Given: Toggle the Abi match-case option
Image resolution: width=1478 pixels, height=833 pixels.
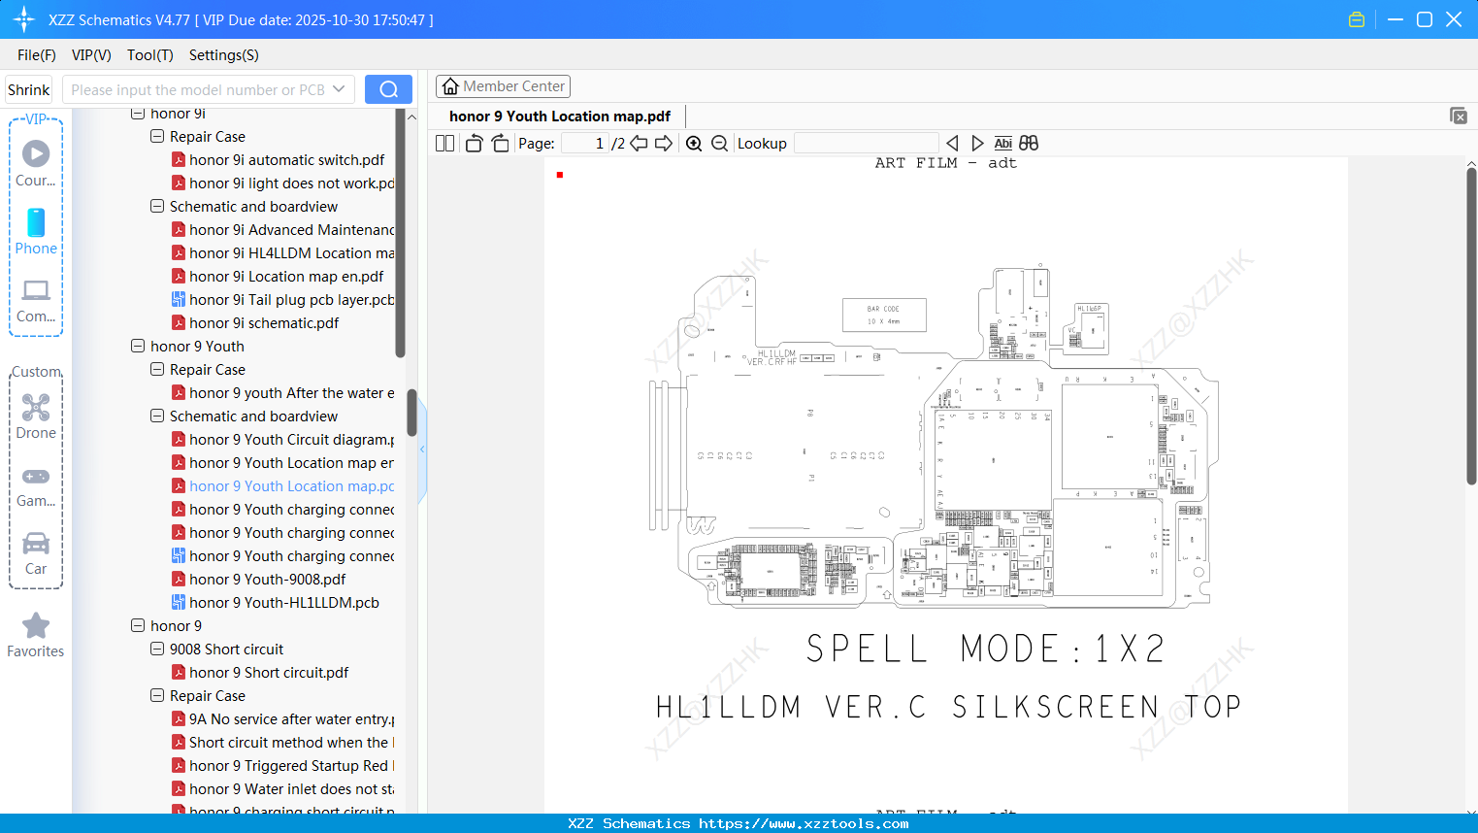Looking at the screenshot, I should 1003,143.
